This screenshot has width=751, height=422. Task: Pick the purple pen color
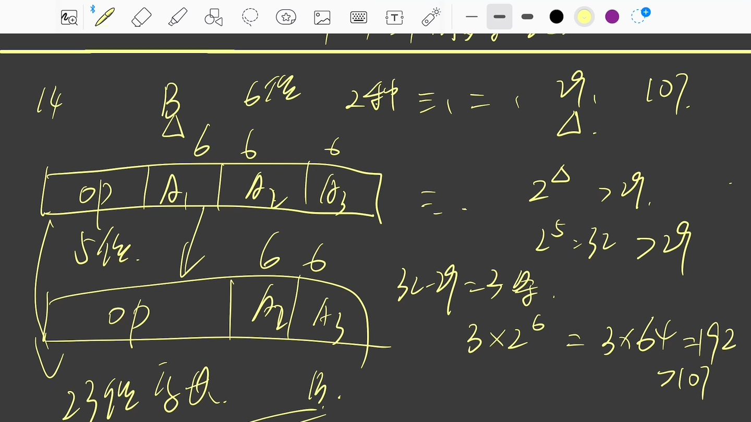(612, 17)
